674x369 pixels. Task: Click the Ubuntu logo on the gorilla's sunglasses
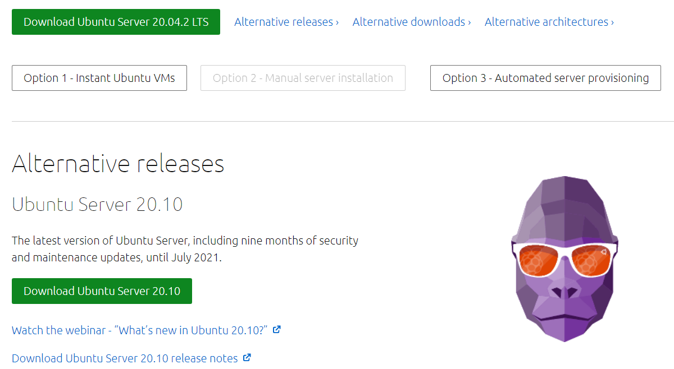[x=604, y=253]
